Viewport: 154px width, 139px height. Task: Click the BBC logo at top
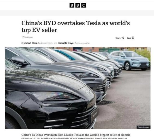click(78, 5)
